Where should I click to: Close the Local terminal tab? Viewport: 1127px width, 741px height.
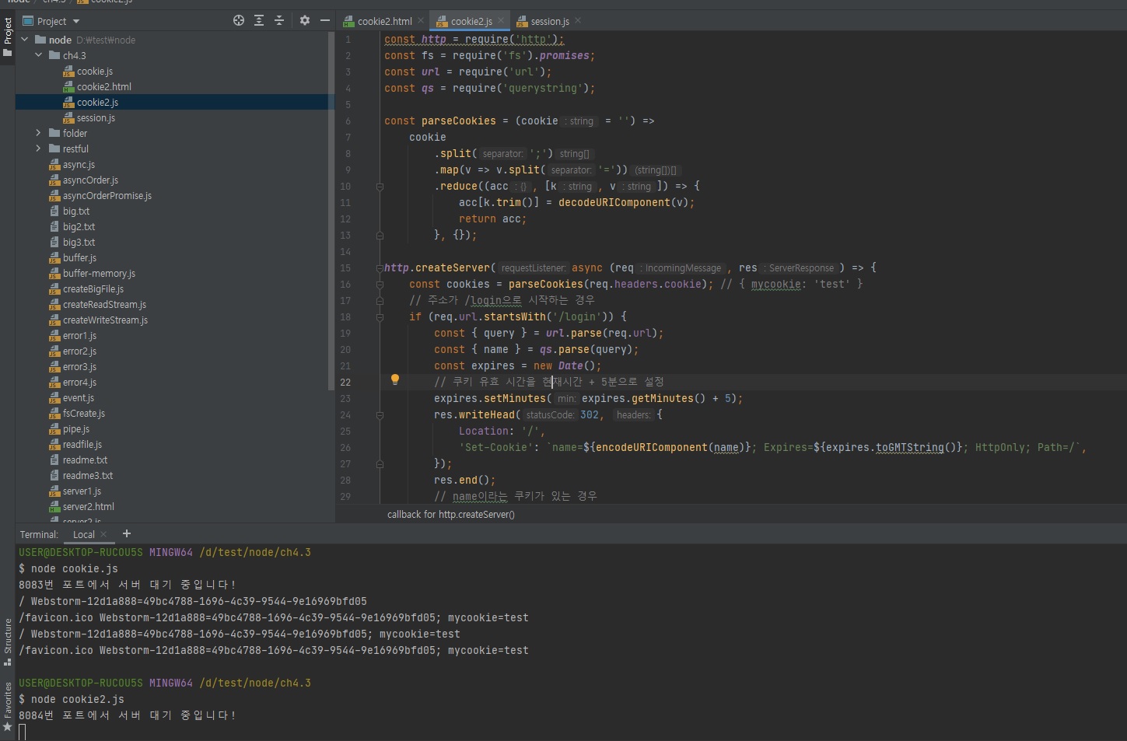[x=103, y=535]
